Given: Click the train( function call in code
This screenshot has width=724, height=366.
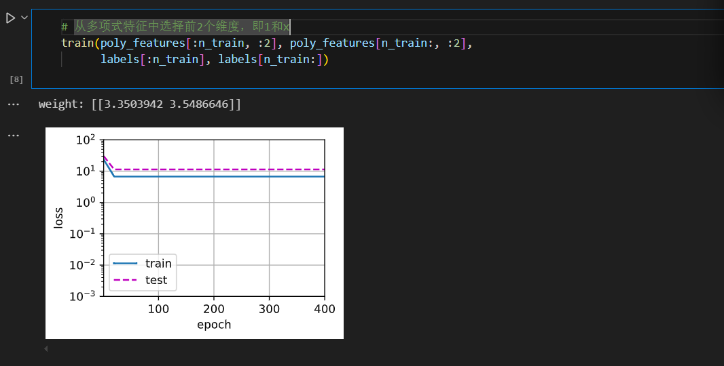Looking at the screenshot, I should (x=81, y=43).
